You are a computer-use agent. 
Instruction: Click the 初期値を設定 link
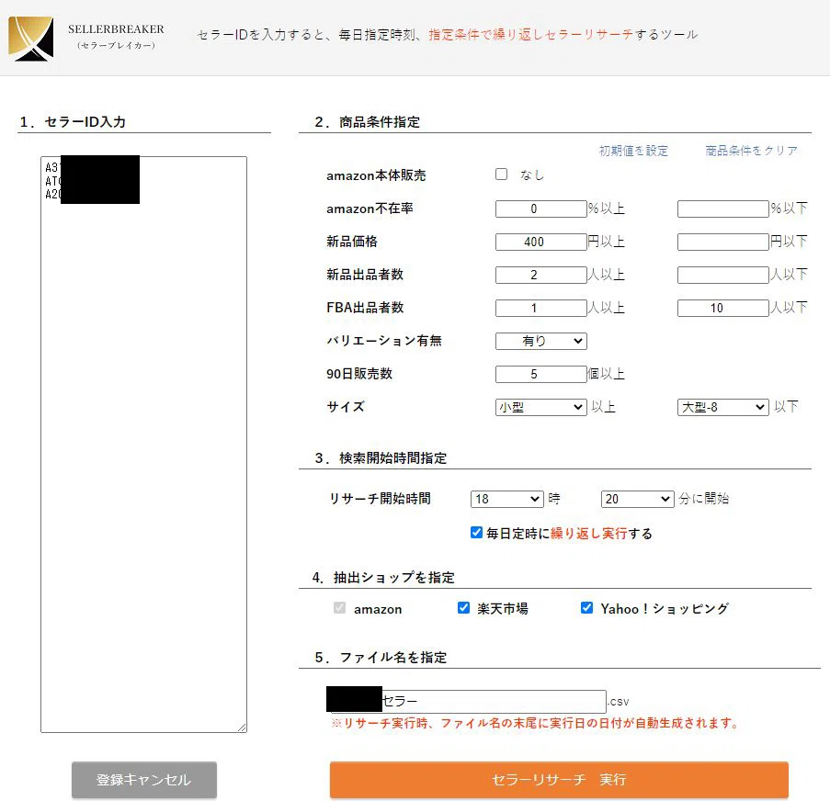[x=633, y=151]
